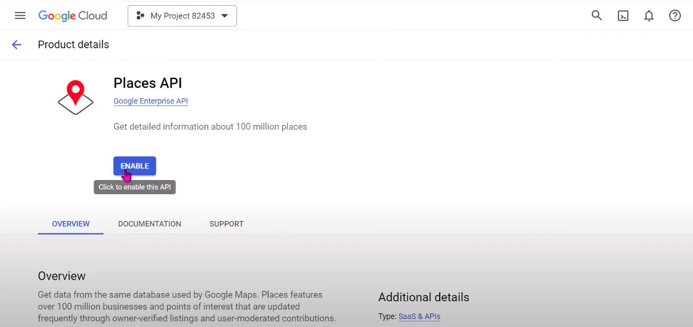
Task: Open the navigation hamburger menu
Action: pyautogui.click(x=20, y=15)
